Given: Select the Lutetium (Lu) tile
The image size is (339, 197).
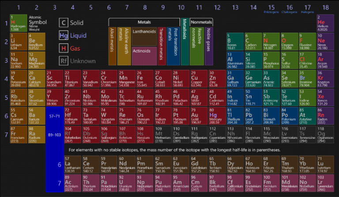Looking at the screenshot, I should pyautogui.click(x=325, y=164).
